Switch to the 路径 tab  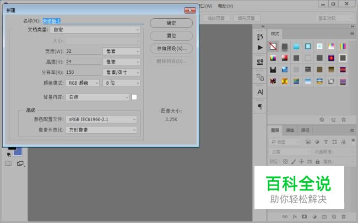click(x=305, y=130)
